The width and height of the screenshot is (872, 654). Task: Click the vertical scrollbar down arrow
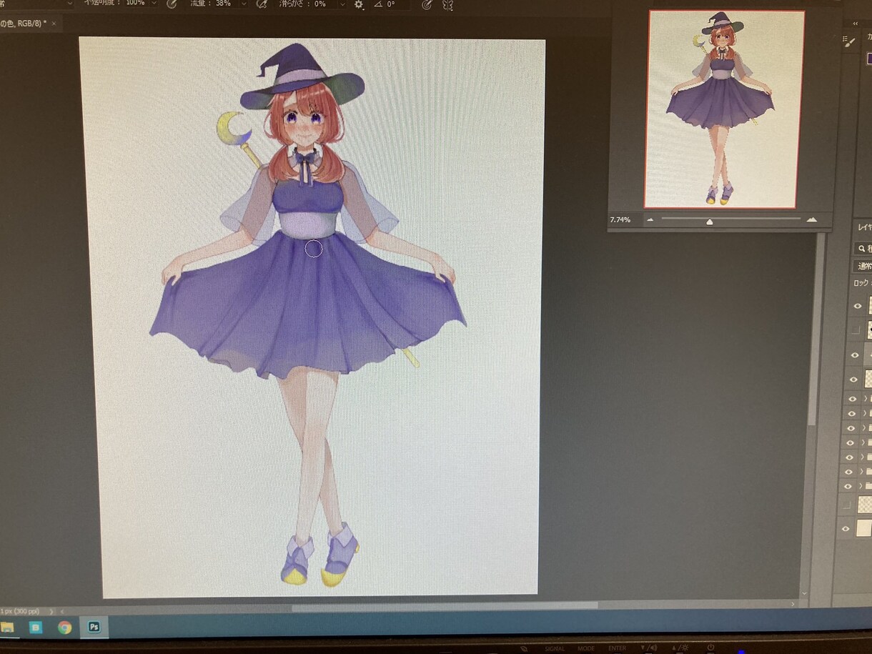click(804, 593)
